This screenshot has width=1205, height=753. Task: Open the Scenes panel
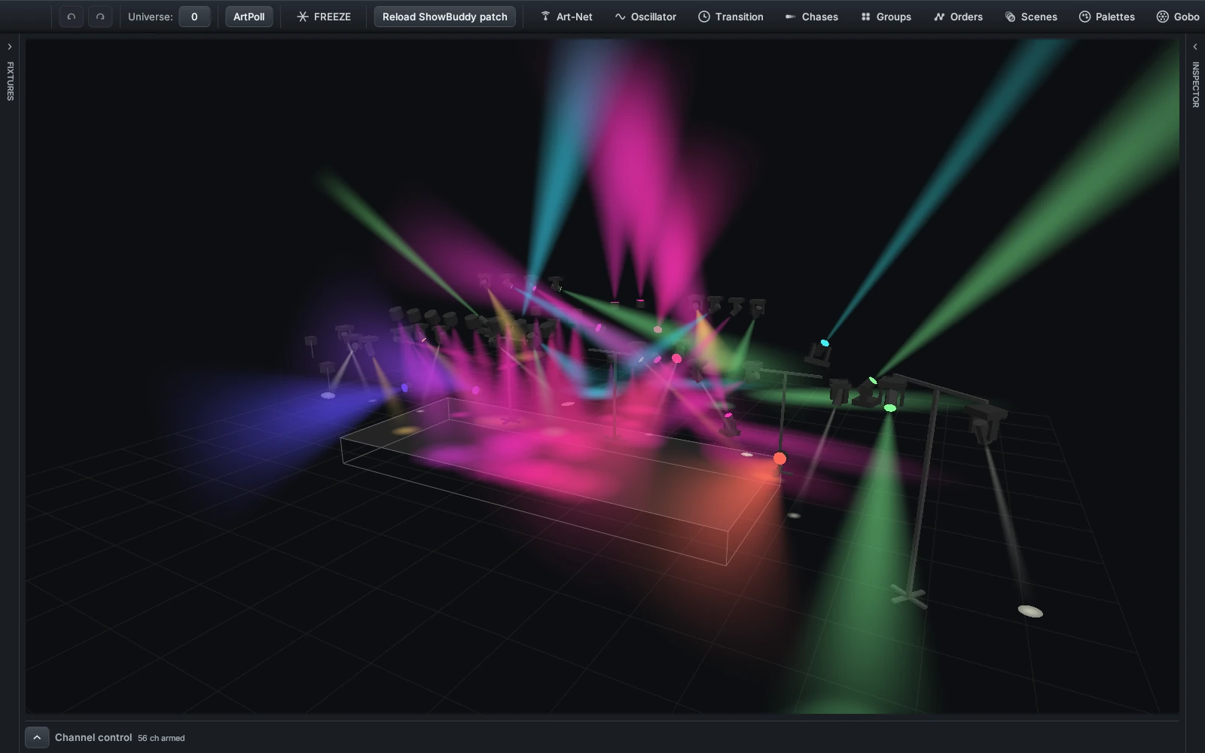[1031, 17]
